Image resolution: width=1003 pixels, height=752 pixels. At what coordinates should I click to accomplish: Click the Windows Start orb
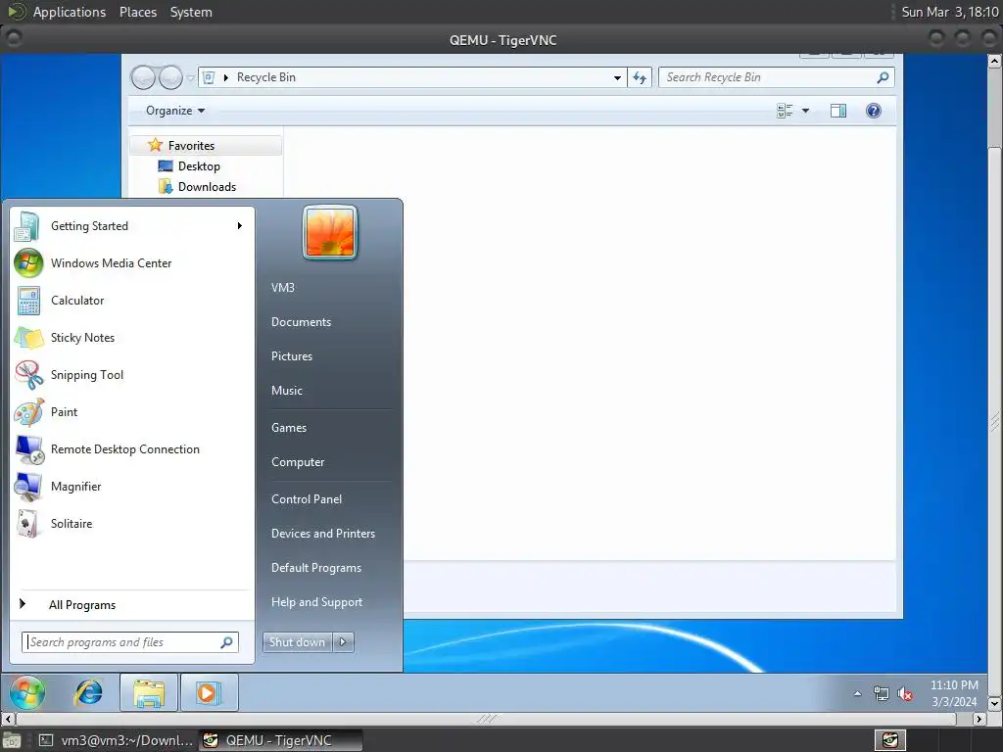click(26, 692)
